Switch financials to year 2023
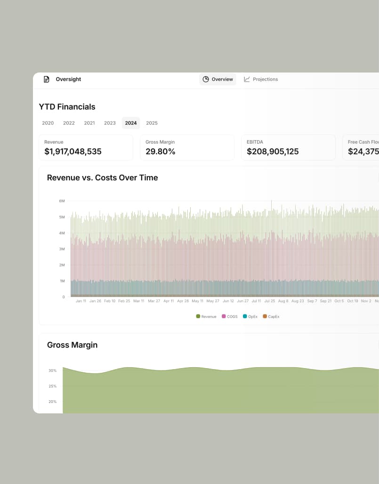 point(110,123)
